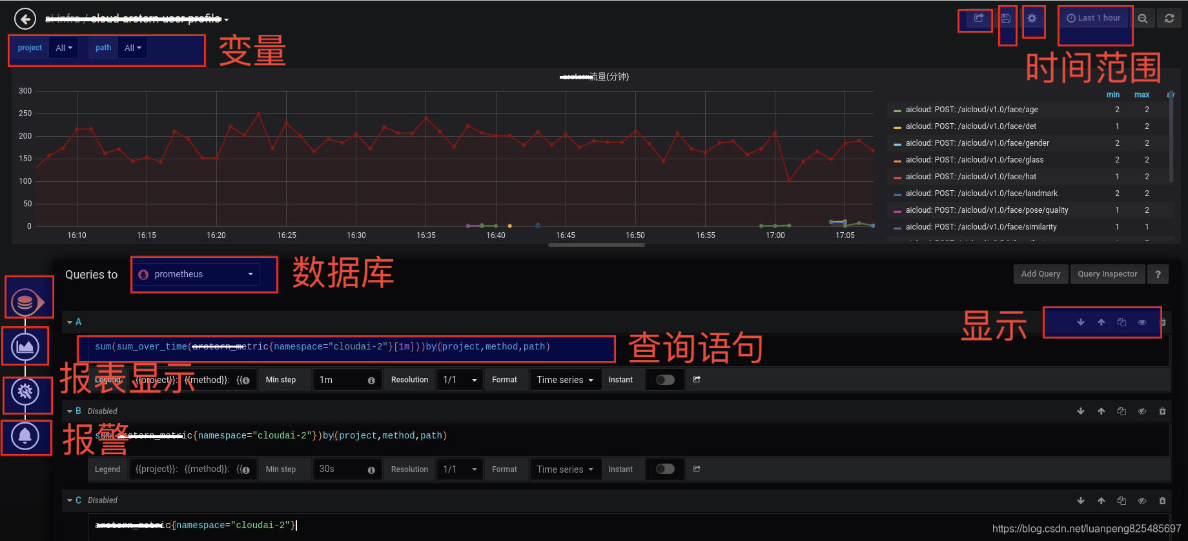Screen dimensions: 1188x541
Task: Enable disabled query B via eye icon
Action: pos(1142,411)
